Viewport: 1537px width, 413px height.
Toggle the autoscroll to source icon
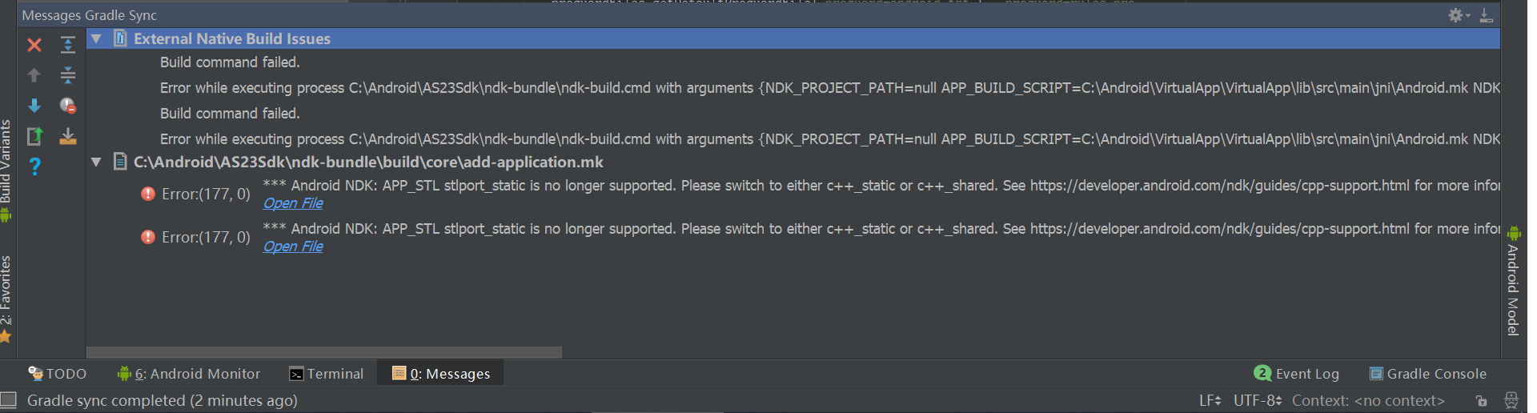pyautogui.click(x=68, y=136)
